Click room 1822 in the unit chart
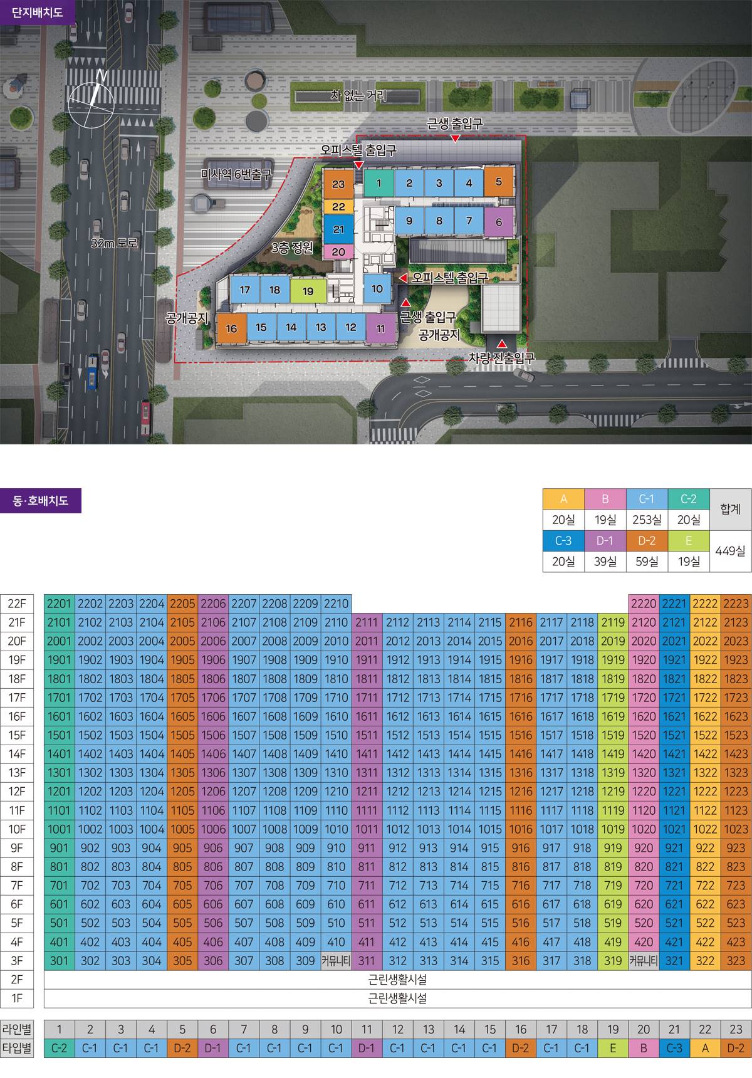This screenshot has width=752, height=1078. 705,679
